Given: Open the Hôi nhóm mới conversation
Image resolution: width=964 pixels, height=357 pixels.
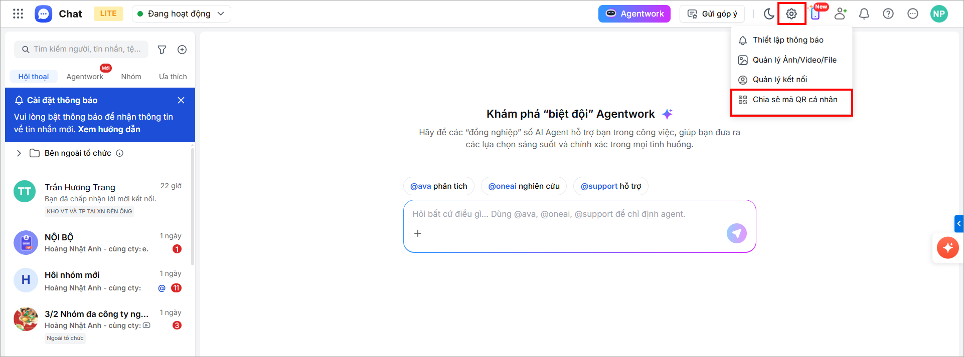Looking at the screenshot, I should pyautogui.click(x=98, y=281).
